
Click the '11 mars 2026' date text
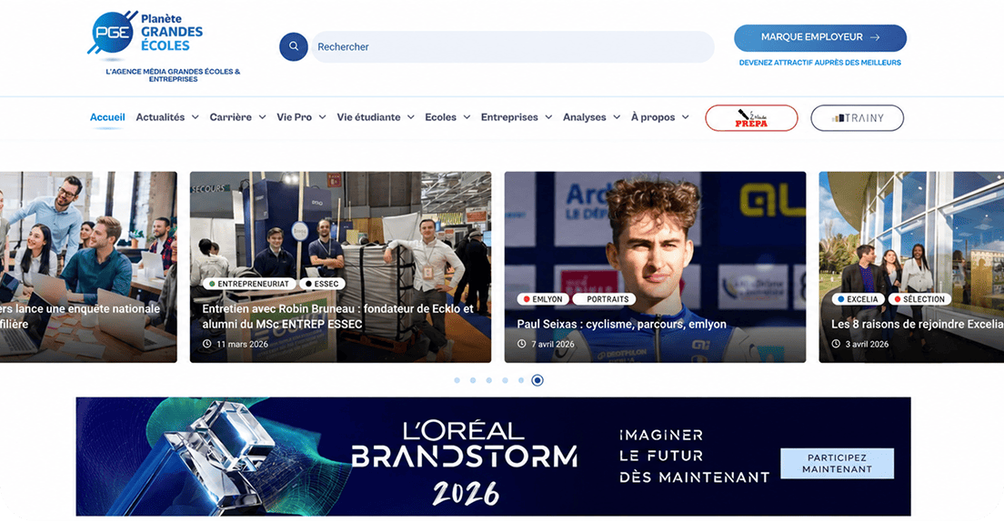tap(242, 344)
